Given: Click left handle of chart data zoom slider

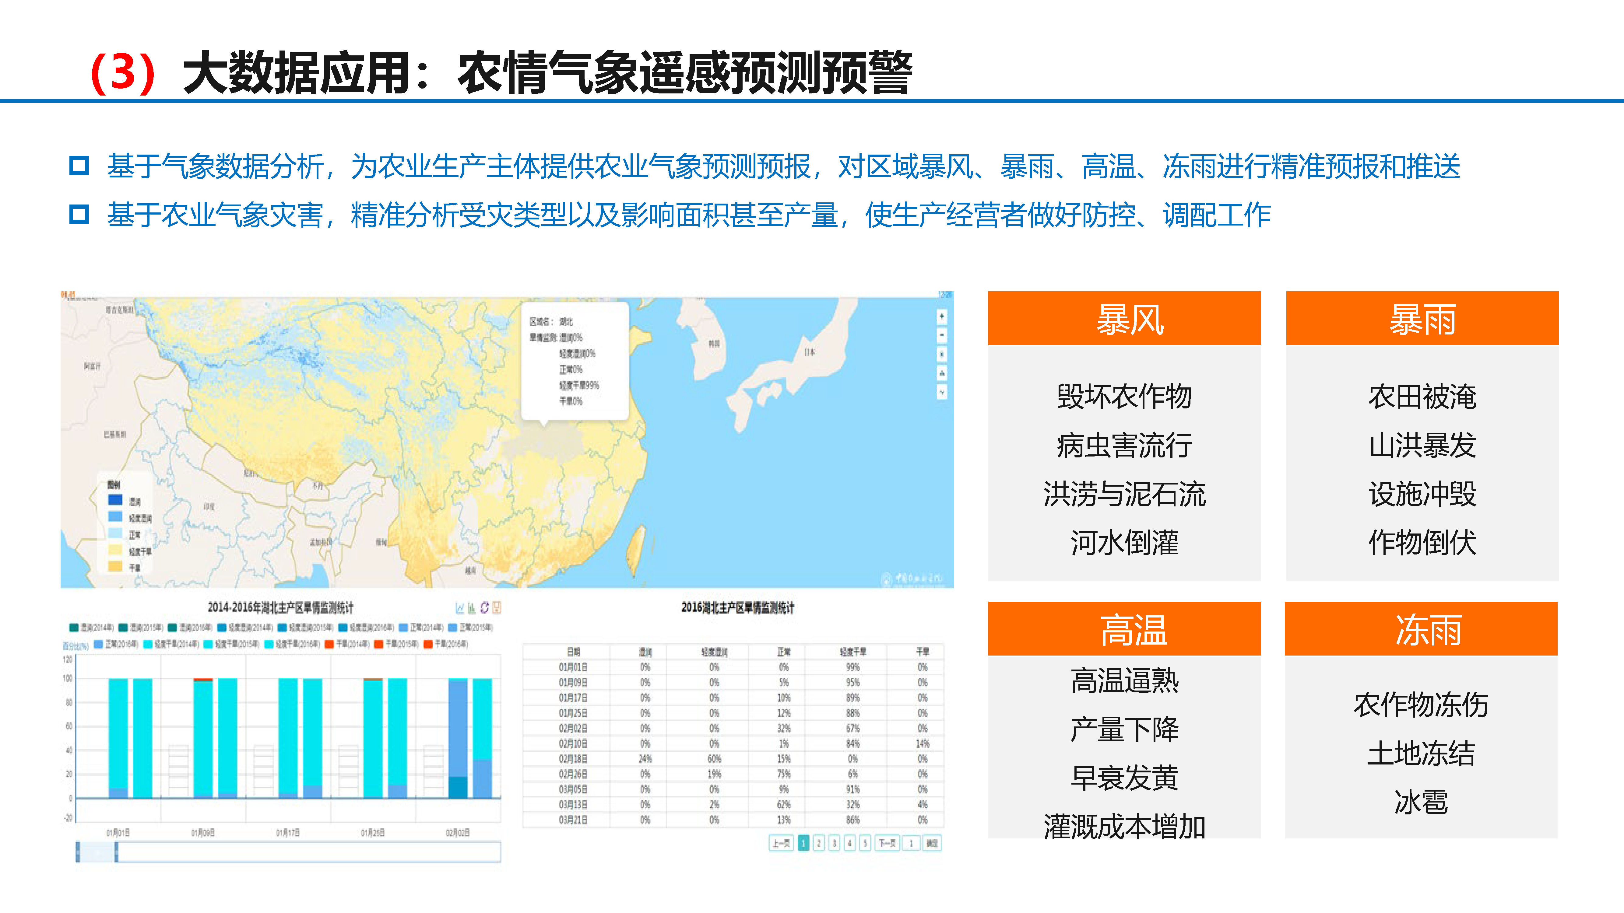Looking at the screenshot, I should click(78, 852).
